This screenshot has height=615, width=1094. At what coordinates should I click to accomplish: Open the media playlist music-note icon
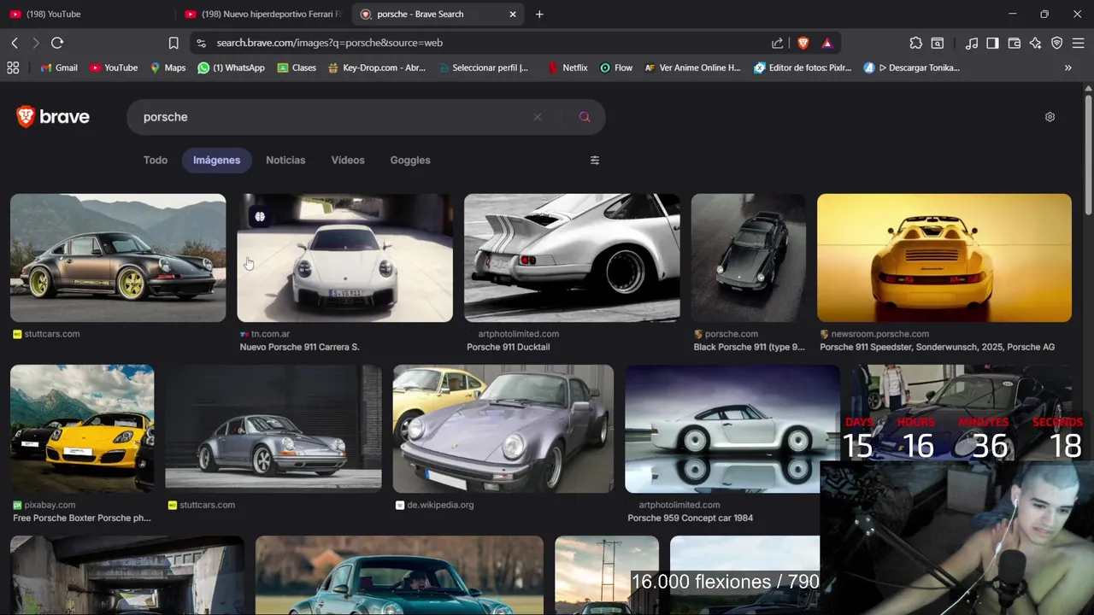972,43
